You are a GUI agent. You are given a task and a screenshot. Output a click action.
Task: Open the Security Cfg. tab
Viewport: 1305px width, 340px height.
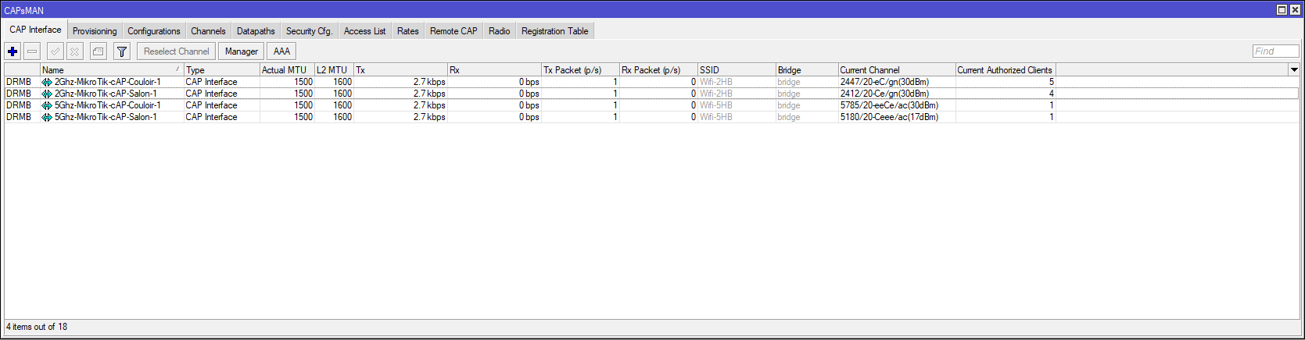point(309,31)
